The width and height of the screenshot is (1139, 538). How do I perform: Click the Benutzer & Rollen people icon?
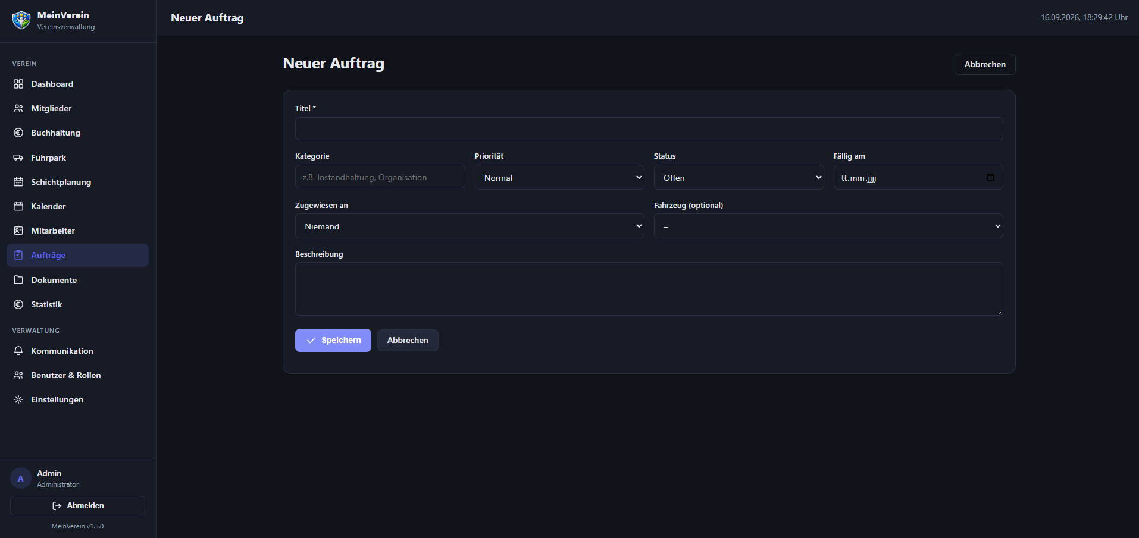[x=18, y=375]
